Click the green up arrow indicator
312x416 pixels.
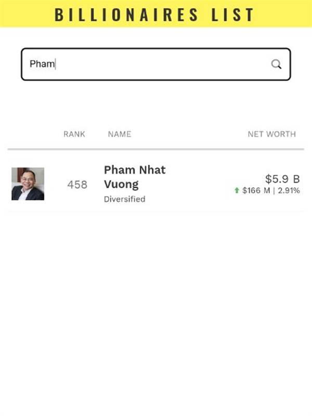237,190
